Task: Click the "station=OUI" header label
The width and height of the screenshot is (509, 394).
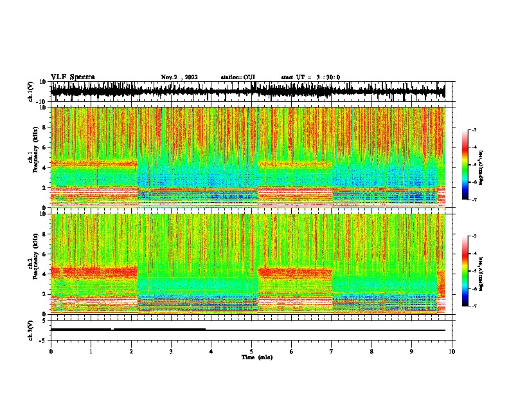Action: point(238,77)
